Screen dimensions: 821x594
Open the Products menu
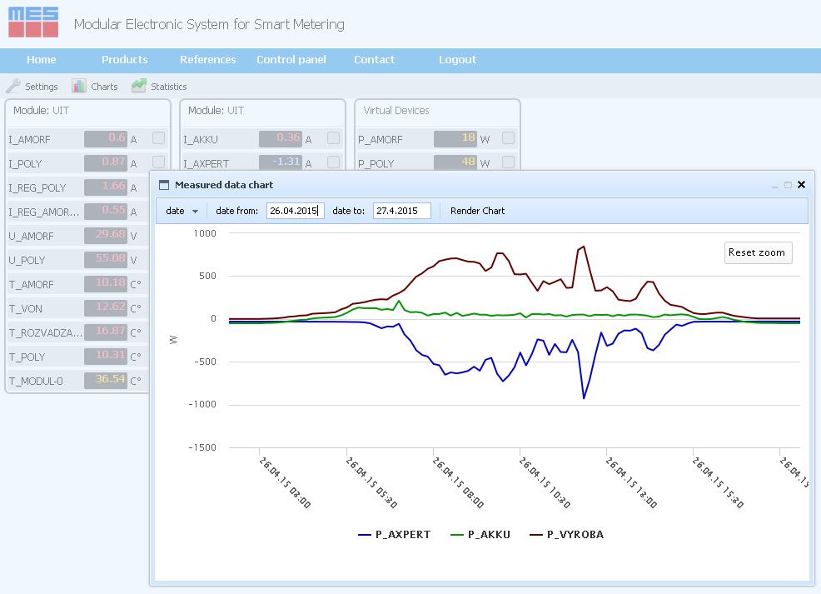coord(124,60)
